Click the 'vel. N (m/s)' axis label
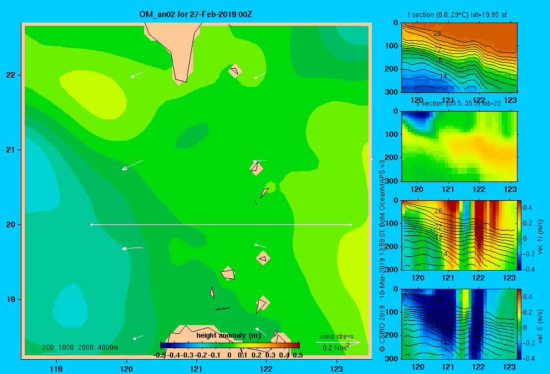This screenshot has width=550, height=374. 540,237
